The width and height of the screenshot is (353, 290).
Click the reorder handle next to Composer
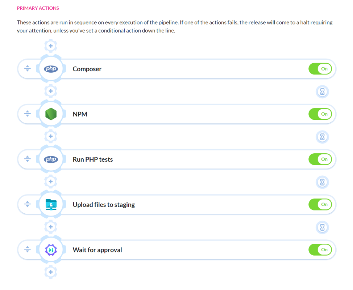(x=27, y=68)
